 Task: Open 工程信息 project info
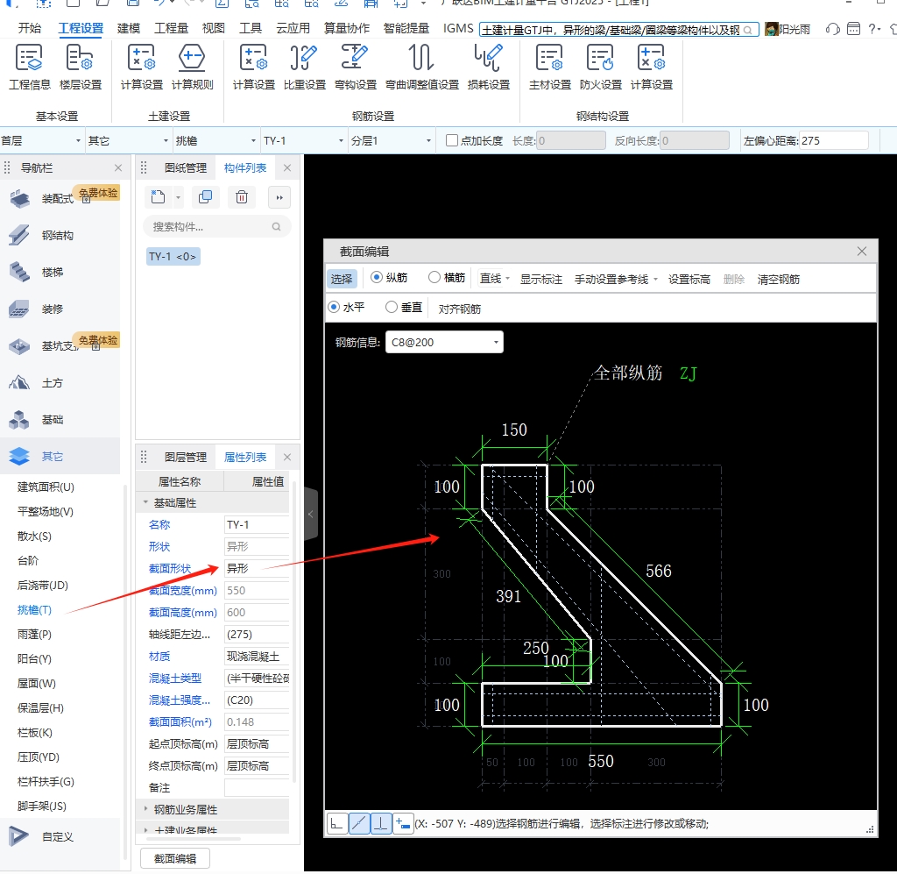click(x=29, y=68)
